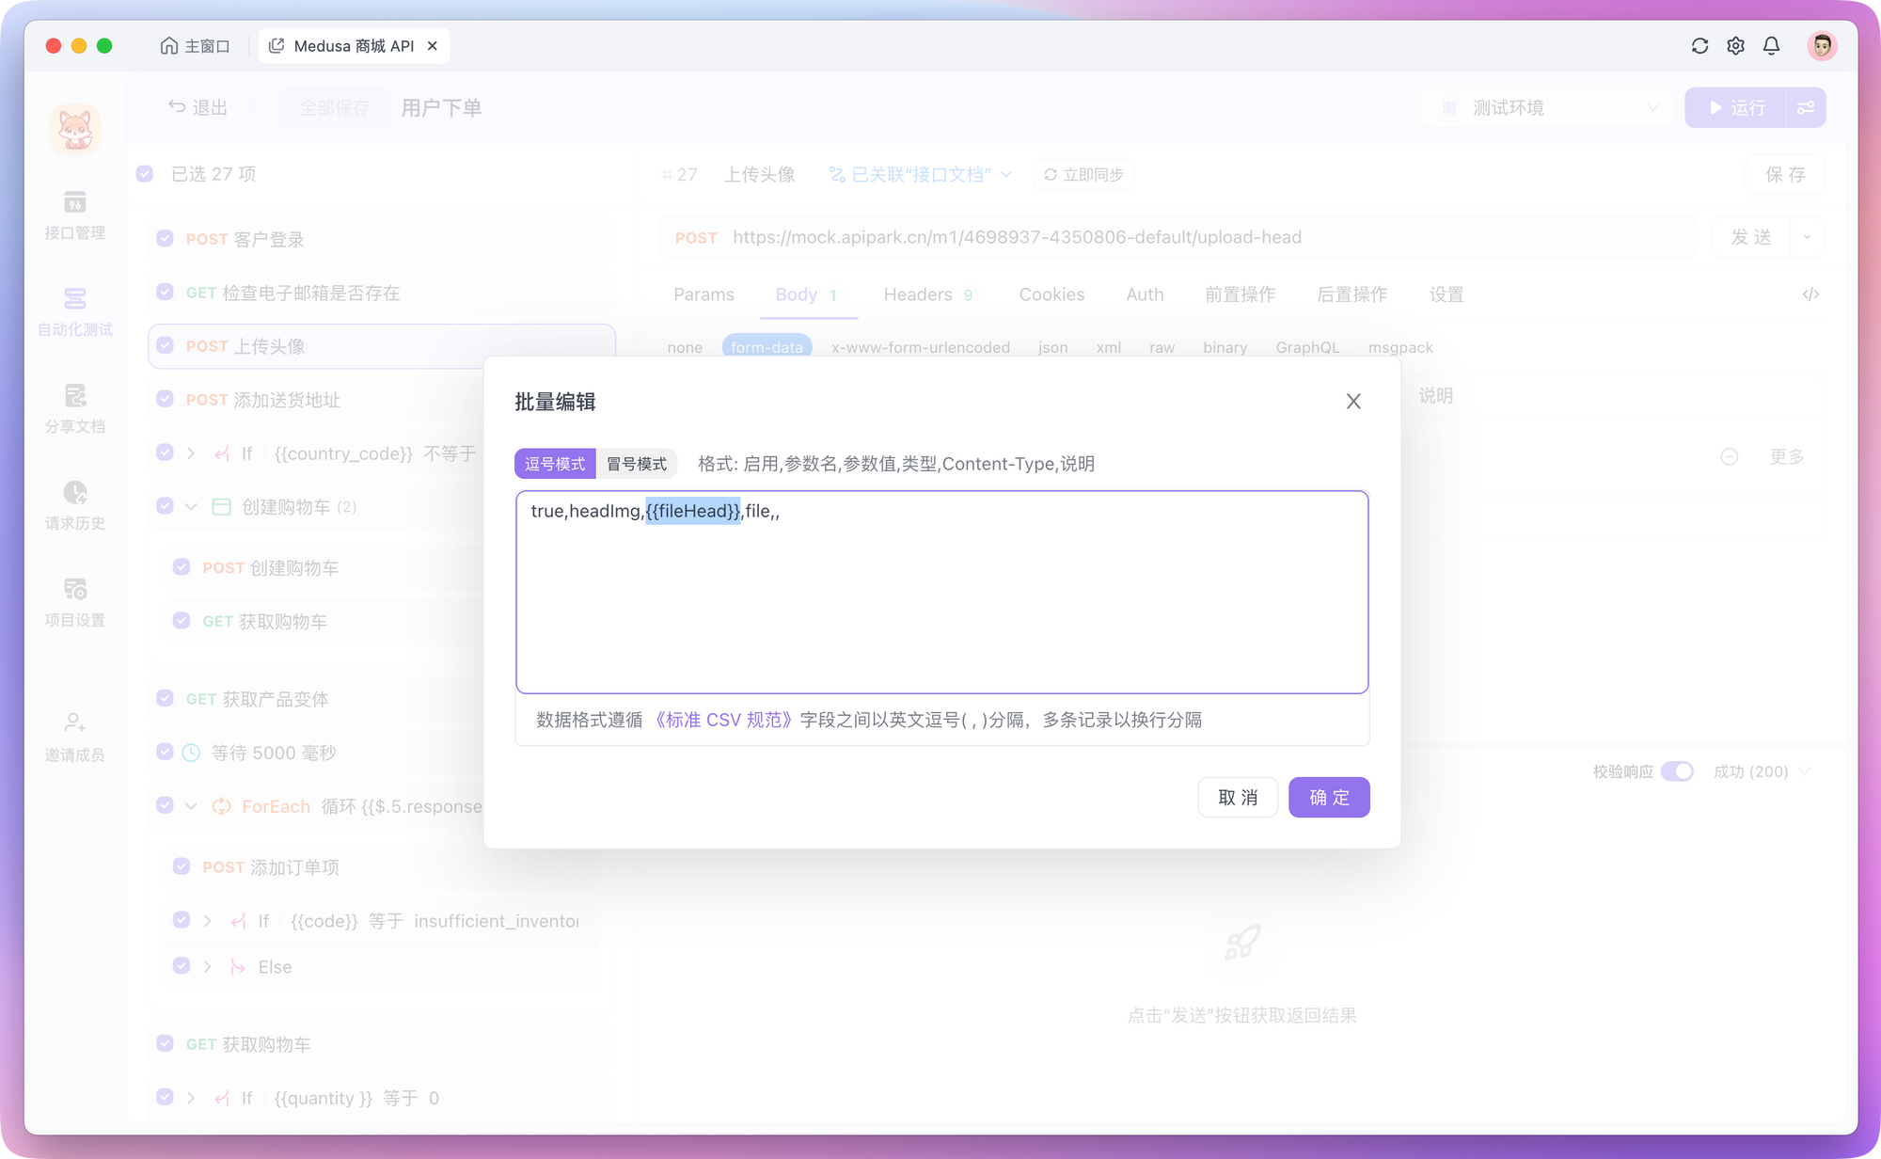Select the 自动化测试 sidebar icon

[74, 310]
